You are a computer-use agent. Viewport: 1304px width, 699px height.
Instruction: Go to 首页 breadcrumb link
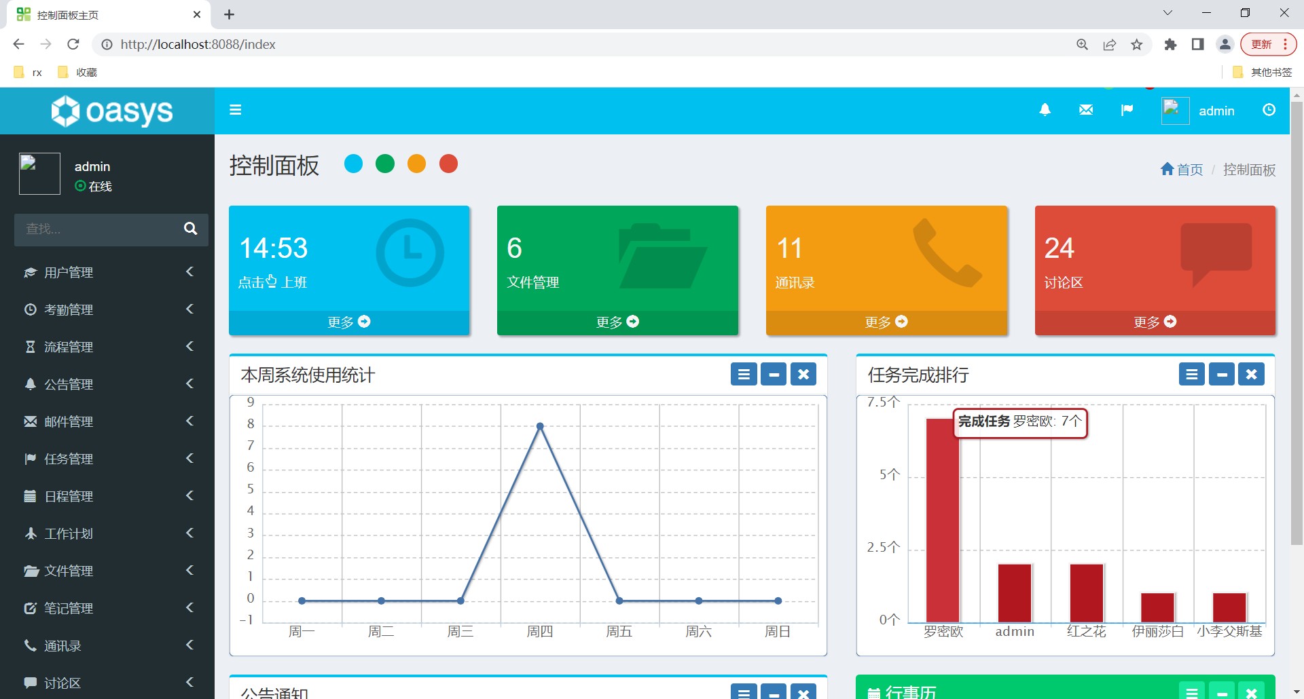click(1182, 170)
